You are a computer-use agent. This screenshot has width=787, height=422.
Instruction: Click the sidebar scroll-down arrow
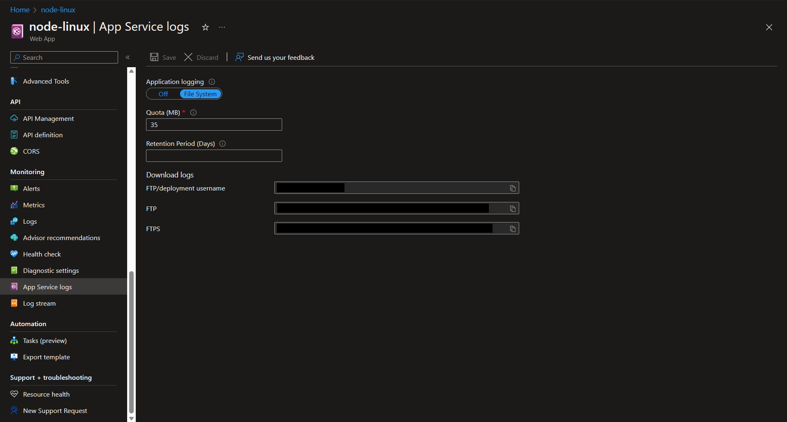click(x=131, y=418)
